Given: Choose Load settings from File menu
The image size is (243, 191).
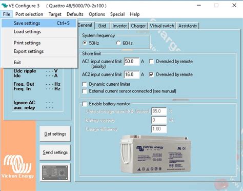Looking at the screenshot, I should pyautogui.click(x=39, y=32).
